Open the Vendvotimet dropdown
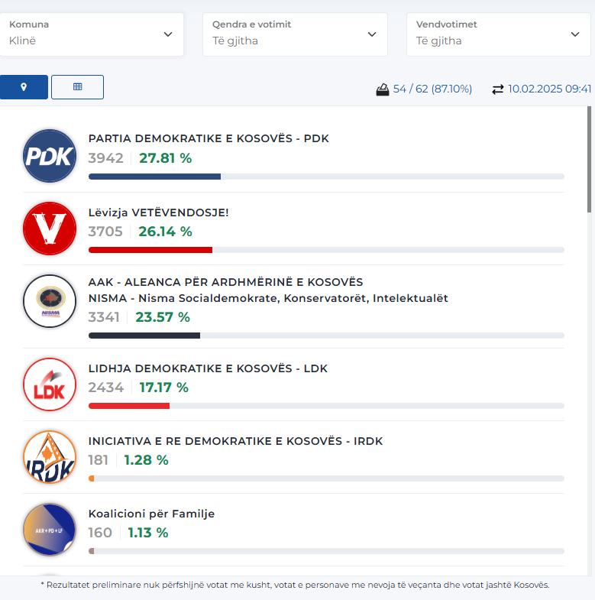The height and width of the screenshot is (600, 595). [x=499, y=34]
